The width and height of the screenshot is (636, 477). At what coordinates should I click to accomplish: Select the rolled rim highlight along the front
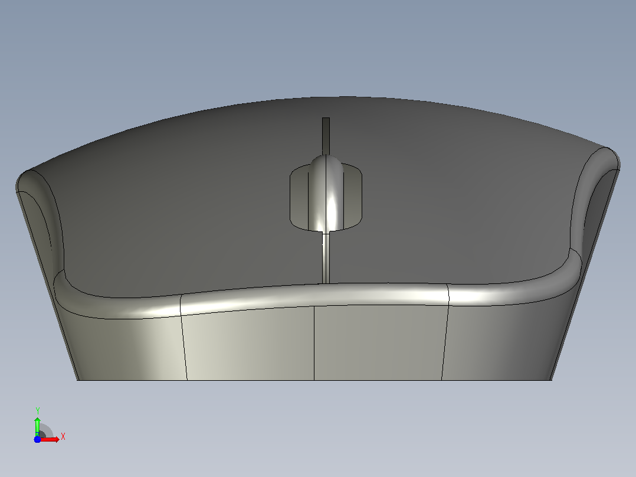point(316,295)
